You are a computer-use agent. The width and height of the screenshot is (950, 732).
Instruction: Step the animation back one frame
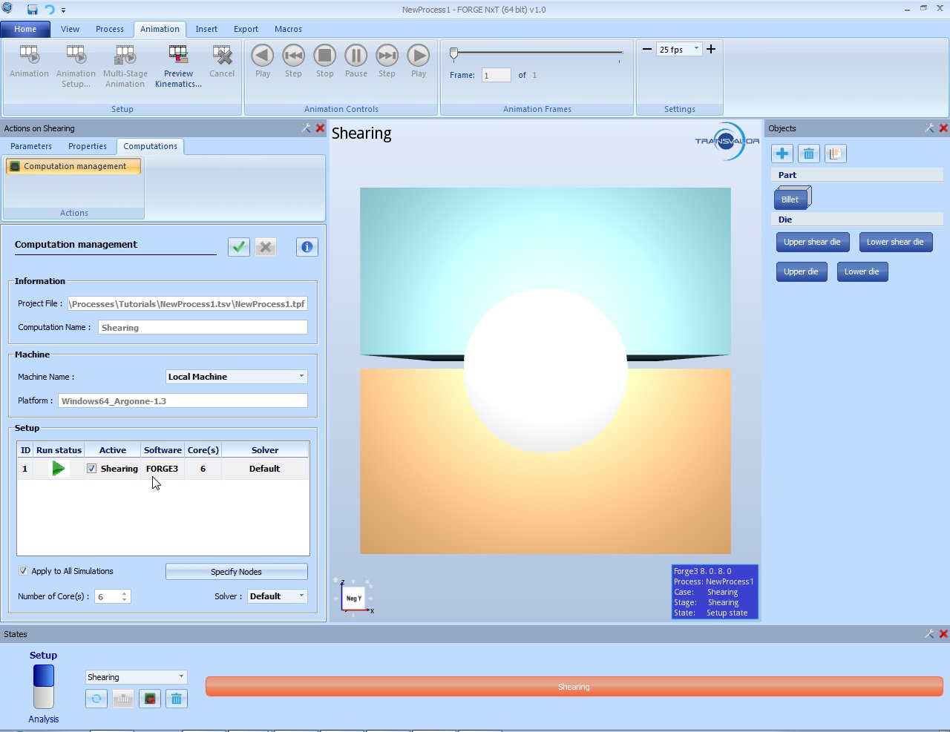pyautogui.click(x=294, y=56)
